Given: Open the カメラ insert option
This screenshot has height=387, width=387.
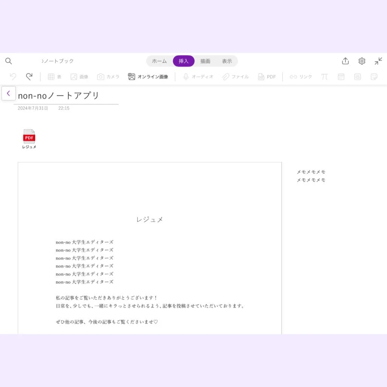Looking at the screenshot, I should pyautogui.click(x=108, y=77).
